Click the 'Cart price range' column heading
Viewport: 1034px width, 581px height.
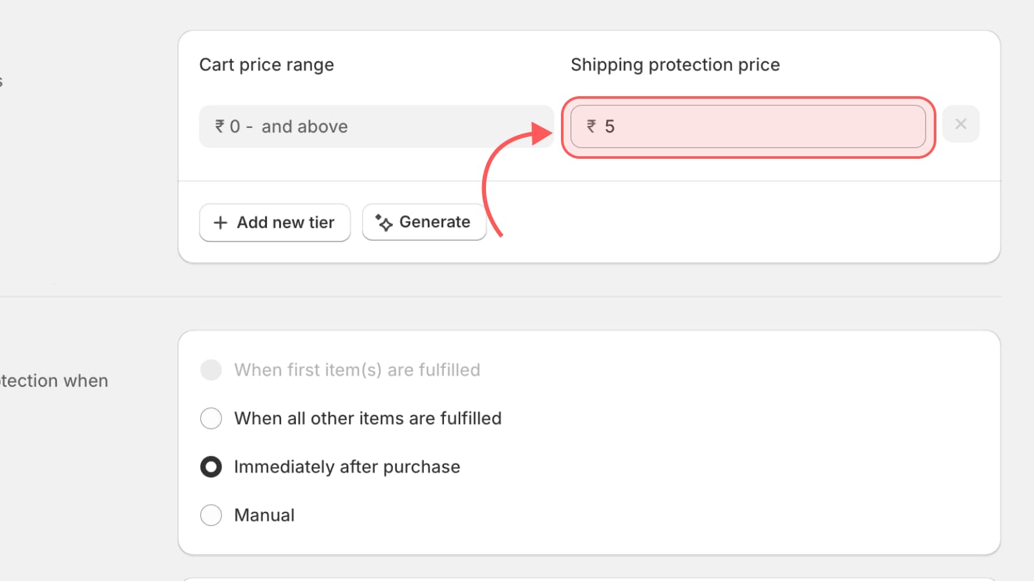267,65
